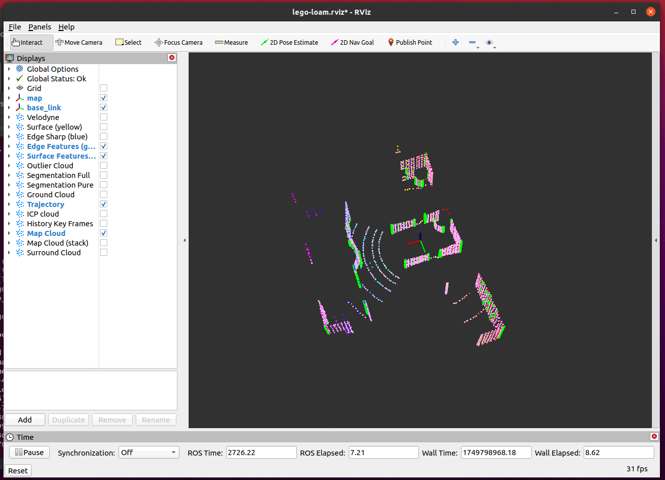Enable the Segmentation Full checkbox
This screenshot has width=665, height=480.
coord(104,175)
